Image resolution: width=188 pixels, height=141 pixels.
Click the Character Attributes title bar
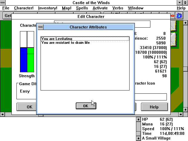click(x=88, y=27)
